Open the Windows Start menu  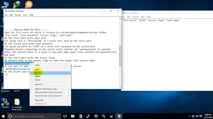[3, 116]
